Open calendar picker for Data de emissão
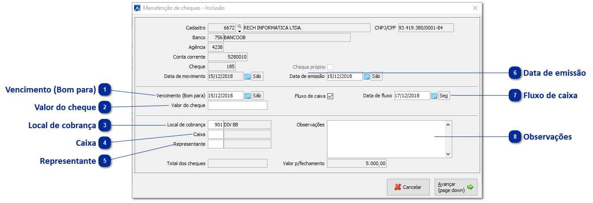The height and width of the screenshot is (203, 593). pos(366,76)
